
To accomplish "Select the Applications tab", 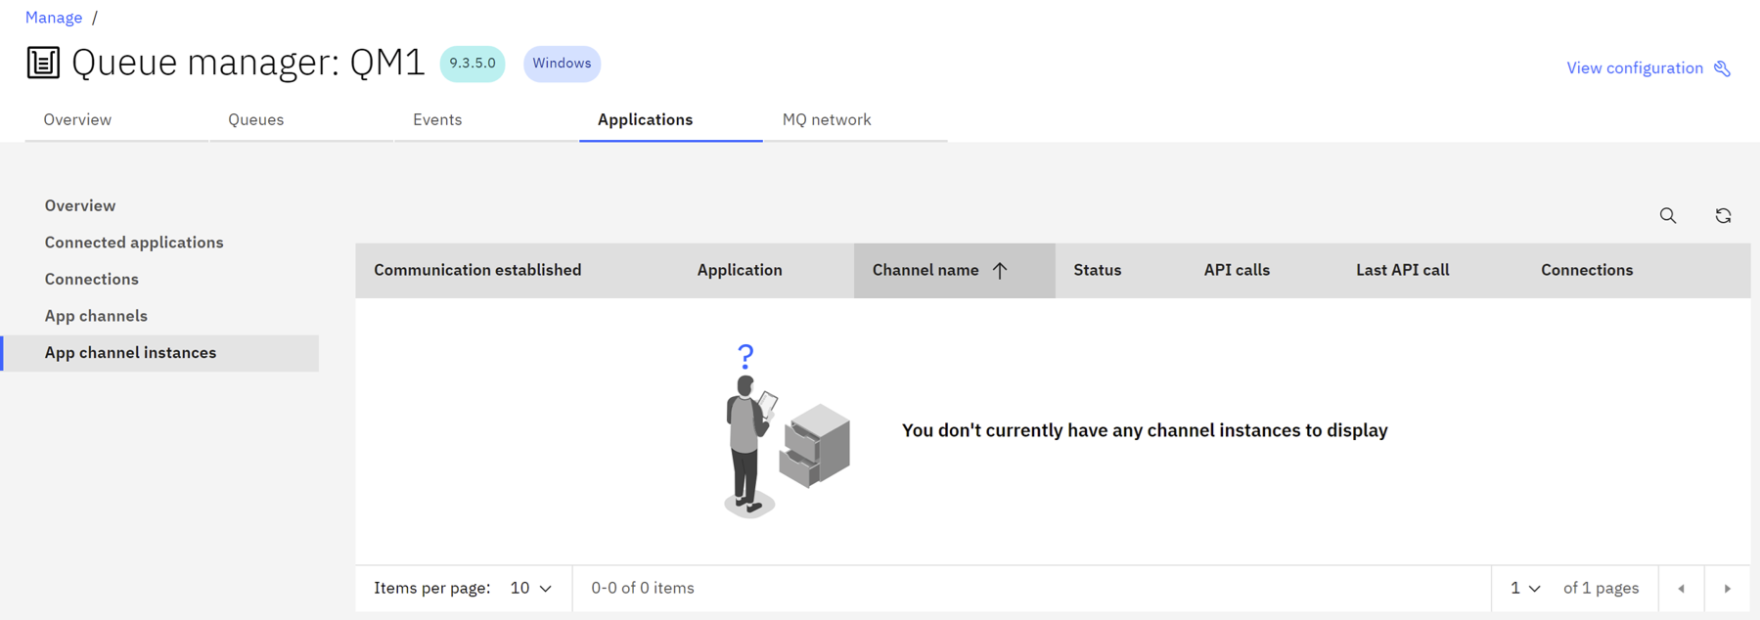I will (x=671, y=120).
